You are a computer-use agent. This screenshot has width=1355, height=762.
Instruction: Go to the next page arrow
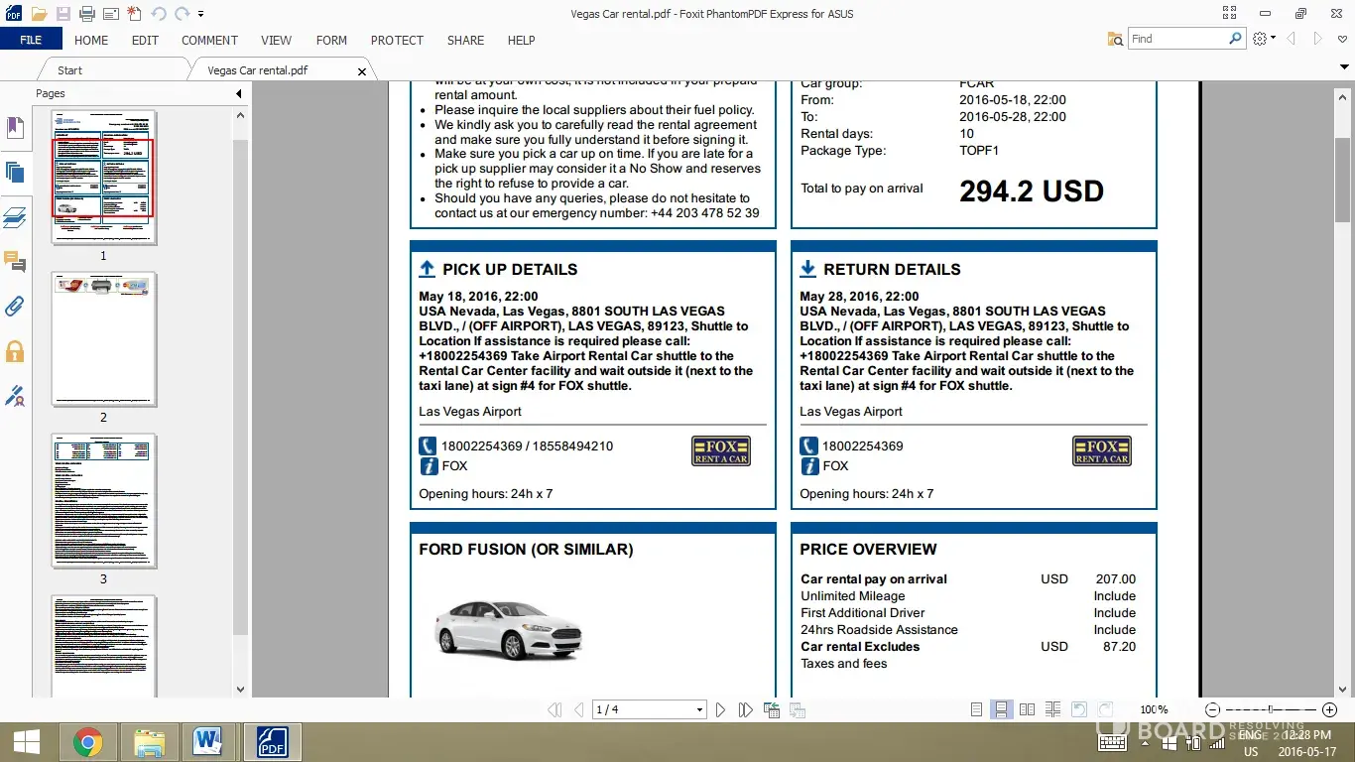click(720, 709)
